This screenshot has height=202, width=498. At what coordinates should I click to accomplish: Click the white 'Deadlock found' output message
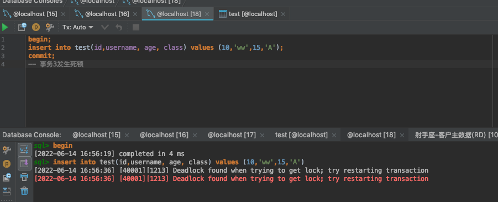point(231,170)
